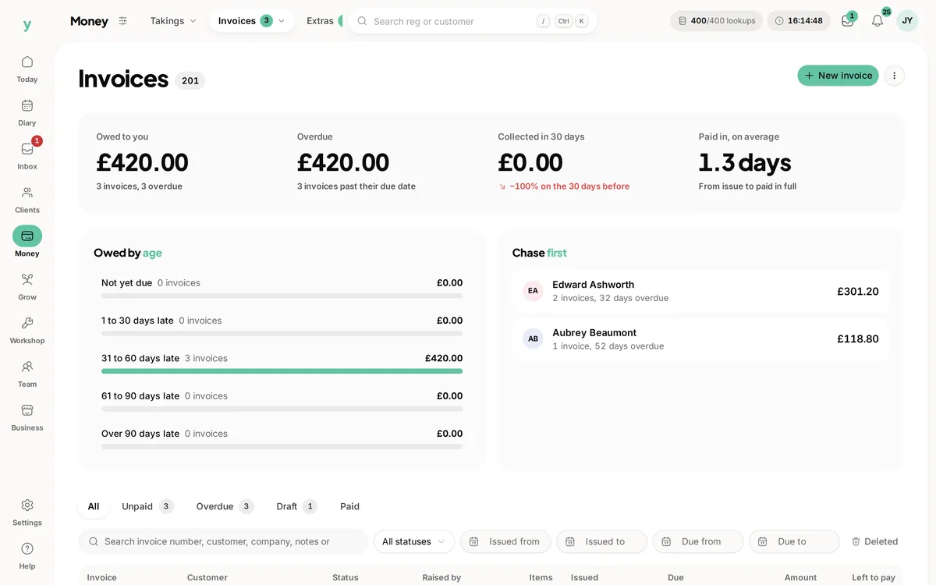
Task: Click the Not yet due progress bar
Action: click(x=282, y=296)
